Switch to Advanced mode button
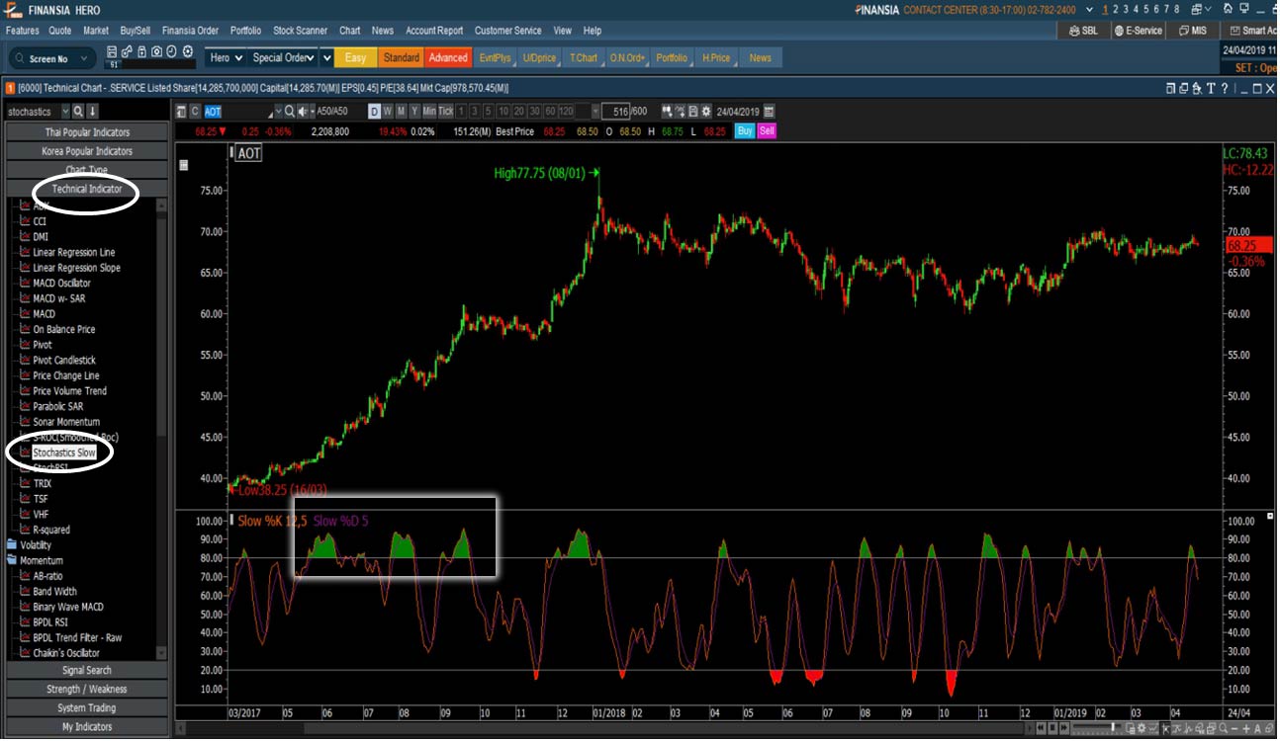 (448, 58)
